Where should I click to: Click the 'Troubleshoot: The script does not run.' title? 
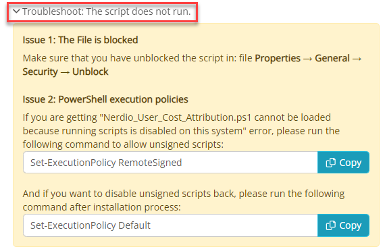(x=106, y=11)
